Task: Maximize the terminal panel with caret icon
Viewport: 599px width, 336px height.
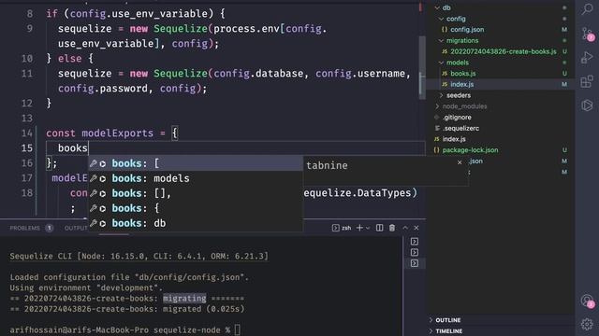Action: pos(405,228)
